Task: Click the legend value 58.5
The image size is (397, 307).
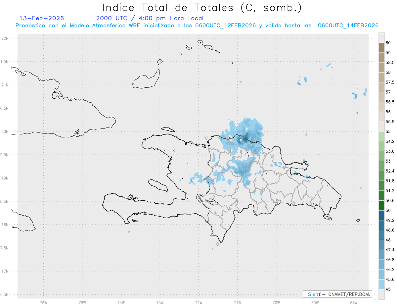Action: click(390, 63)
